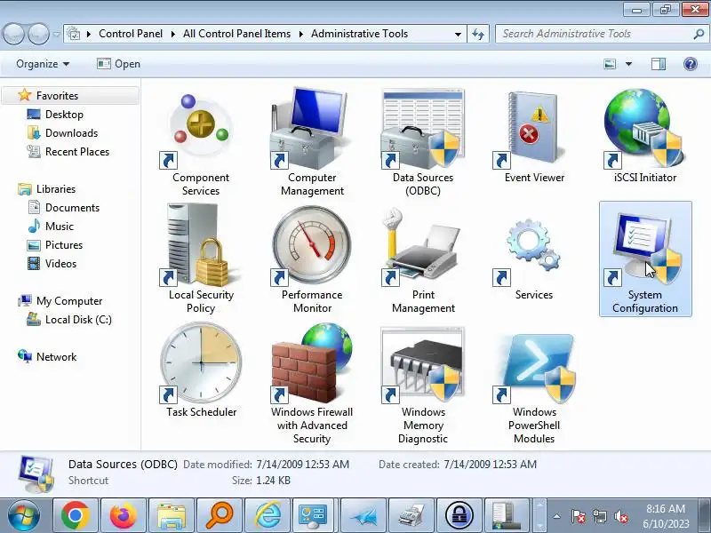The height and width of the screenshot is (533, 711).
Task: Select Libraries in the navigation pane
Action: 56,189
